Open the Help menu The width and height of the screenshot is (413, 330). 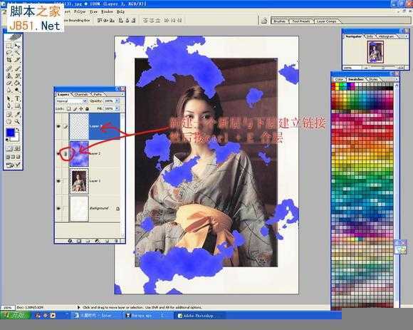120,11
